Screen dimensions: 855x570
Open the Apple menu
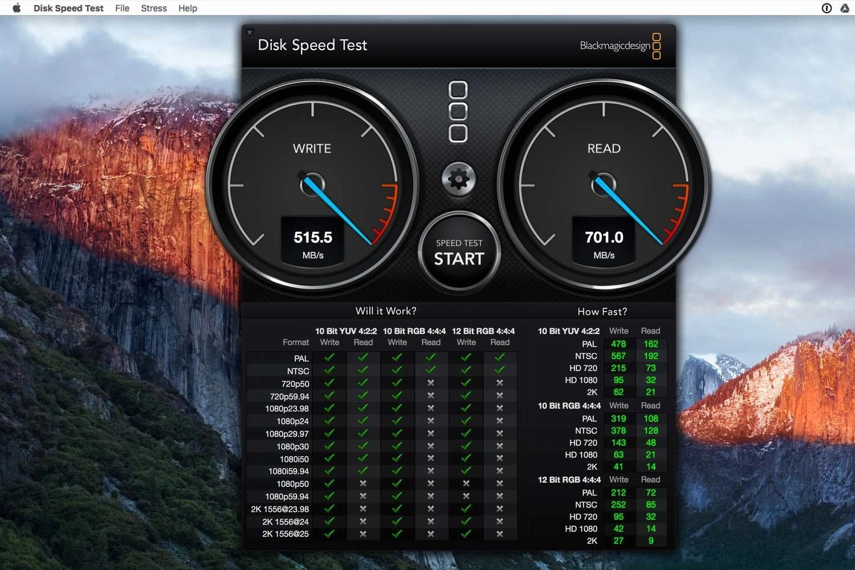click(15, 8)
